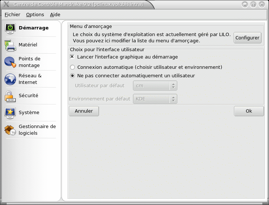Click the arrows on the cm combo box
Screen dimensions: 269x205
point(173,86)
